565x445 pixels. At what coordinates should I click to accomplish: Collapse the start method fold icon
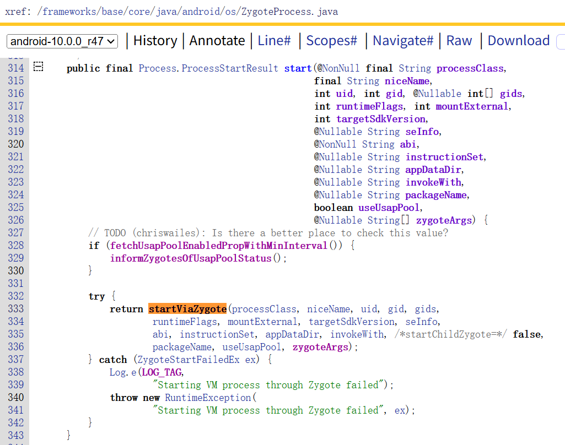point(38,67)
